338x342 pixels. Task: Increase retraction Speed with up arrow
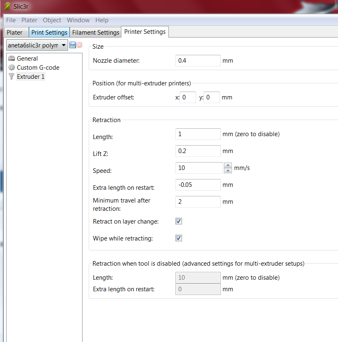pyautogui.click(x=228, y=165)
